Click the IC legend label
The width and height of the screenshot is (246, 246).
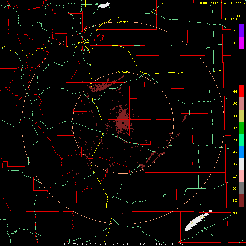coord(235,177)
